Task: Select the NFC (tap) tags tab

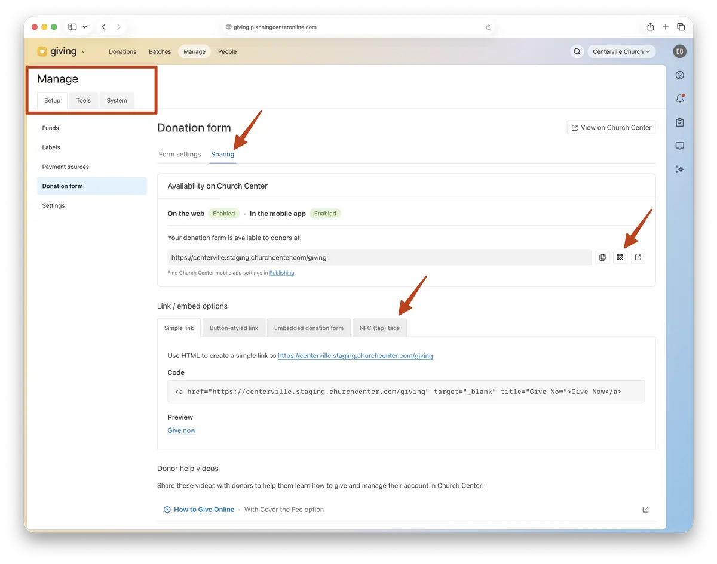Action: (380, 328)
